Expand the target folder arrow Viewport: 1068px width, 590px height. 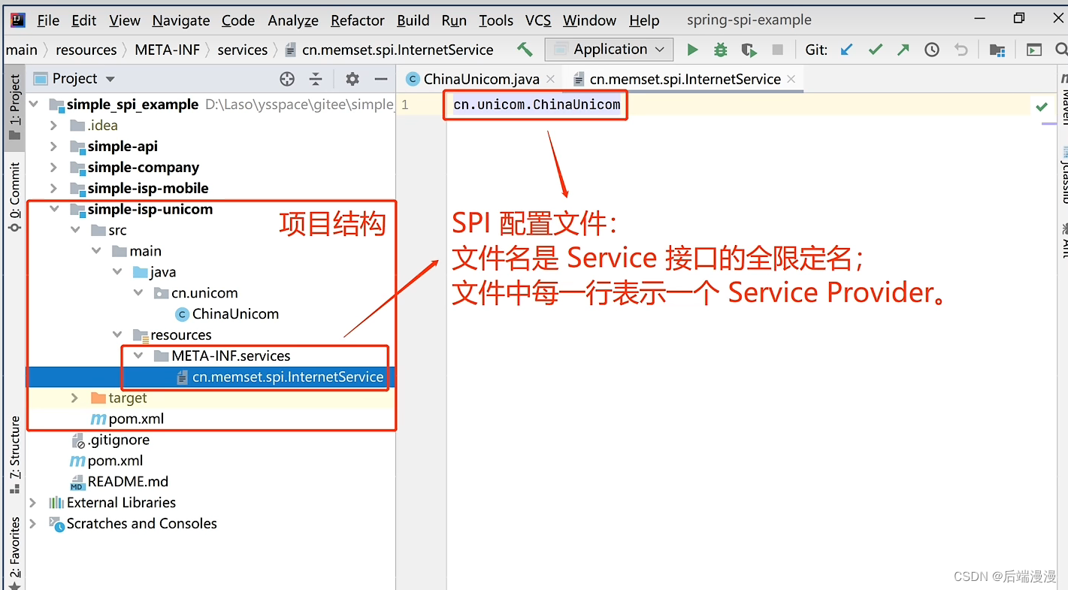tap(74, 398)
